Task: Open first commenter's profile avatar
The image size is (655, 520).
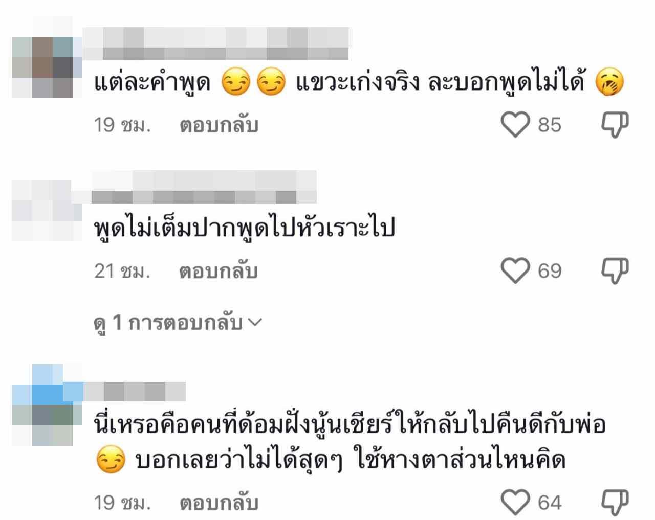Action: [43, 57]
